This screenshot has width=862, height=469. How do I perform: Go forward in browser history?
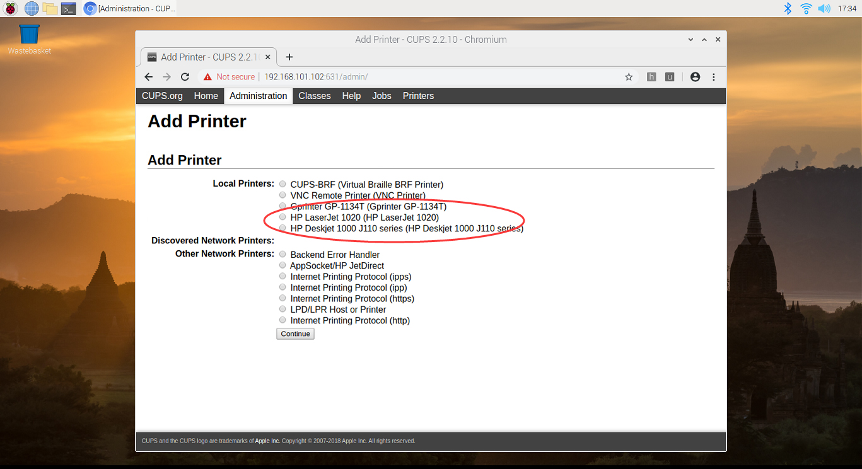click(166, 77)
